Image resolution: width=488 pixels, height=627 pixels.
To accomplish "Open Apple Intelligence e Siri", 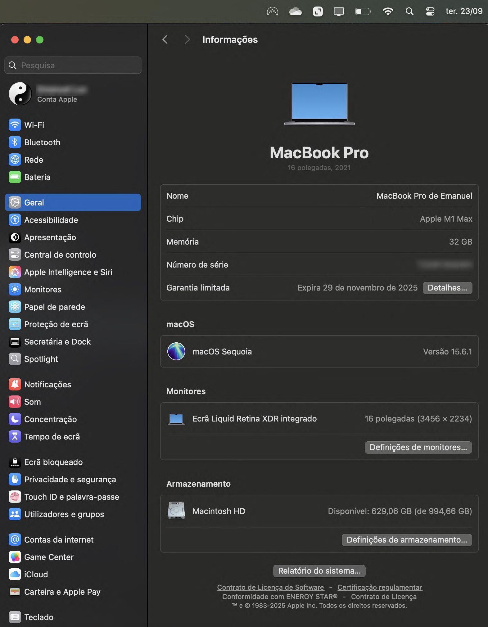I will [x=73, y=272].
